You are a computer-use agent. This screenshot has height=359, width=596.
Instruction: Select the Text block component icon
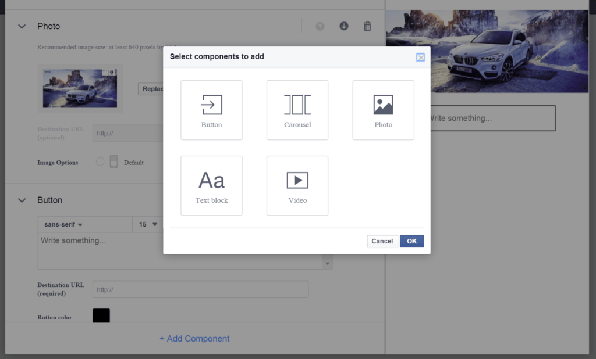[211, 185]
